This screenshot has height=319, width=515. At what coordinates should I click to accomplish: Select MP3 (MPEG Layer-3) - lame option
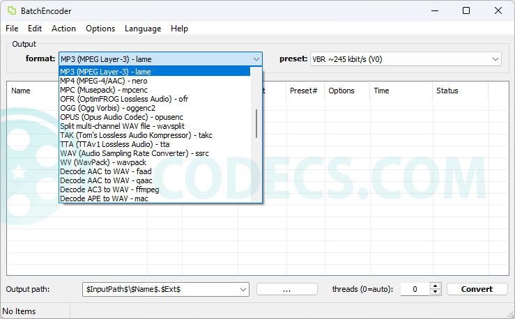(x=155, y=72)
